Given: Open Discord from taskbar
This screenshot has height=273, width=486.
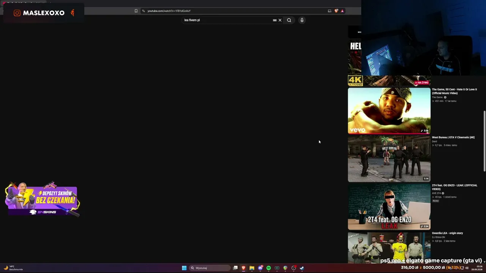Looking at the screenshot, I should click(260, 268).
